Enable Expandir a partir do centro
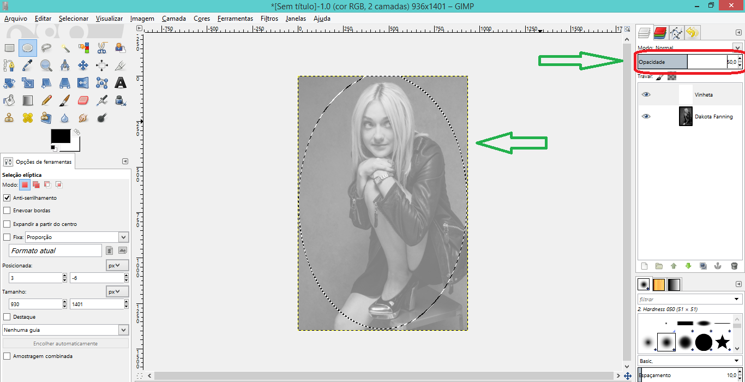745x382 pixels. [7, 224]
